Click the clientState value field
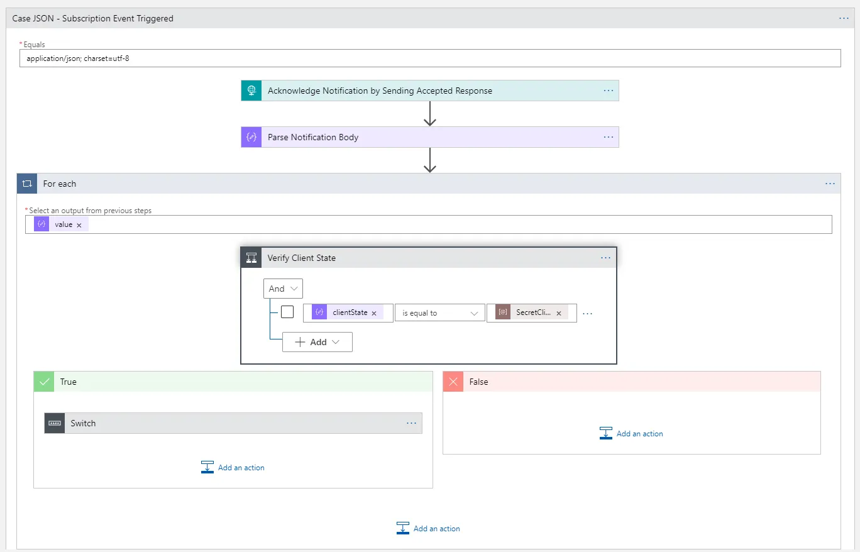The width and height of the screenshot is (860, 552). [x=348, y=313]
